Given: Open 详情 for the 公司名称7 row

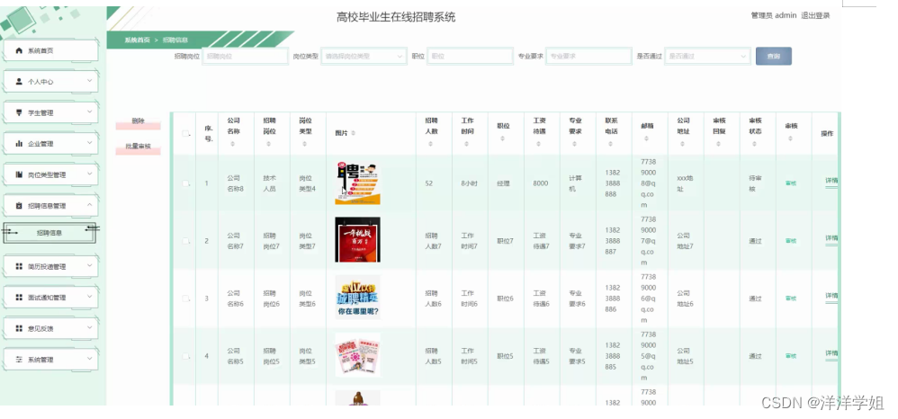Looking at the screenshot, I should 831,238.
